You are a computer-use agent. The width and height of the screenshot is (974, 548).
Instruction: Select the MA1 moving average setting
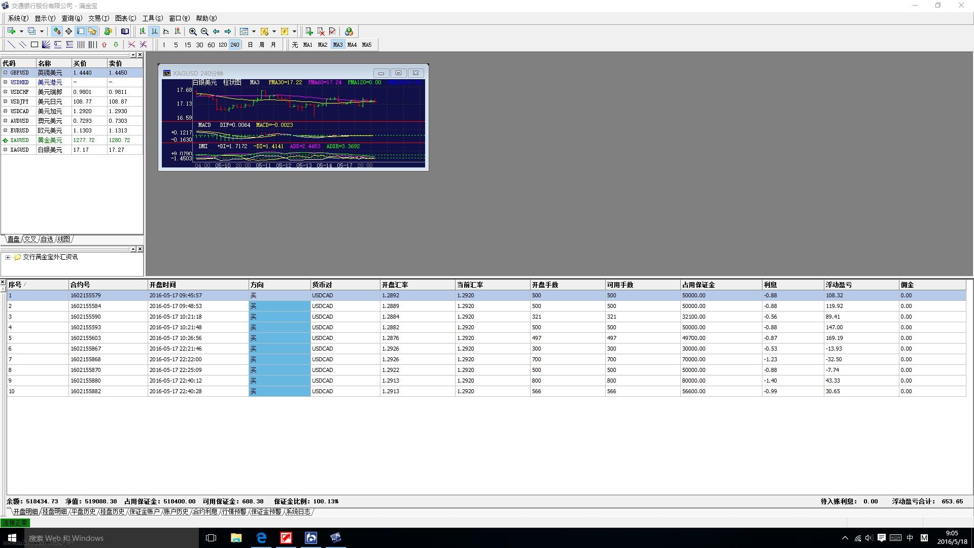(x=307, y=45)
